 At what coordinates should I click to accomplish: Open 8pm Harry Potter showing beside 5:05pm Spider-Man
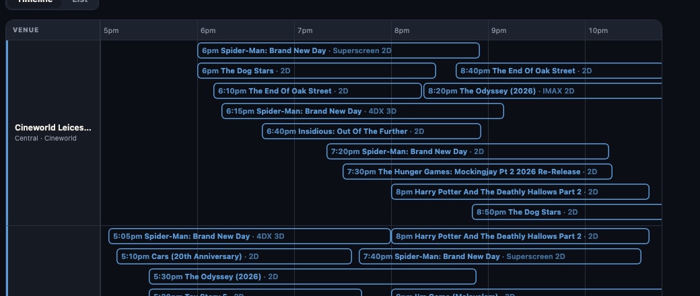click(520, 236)
